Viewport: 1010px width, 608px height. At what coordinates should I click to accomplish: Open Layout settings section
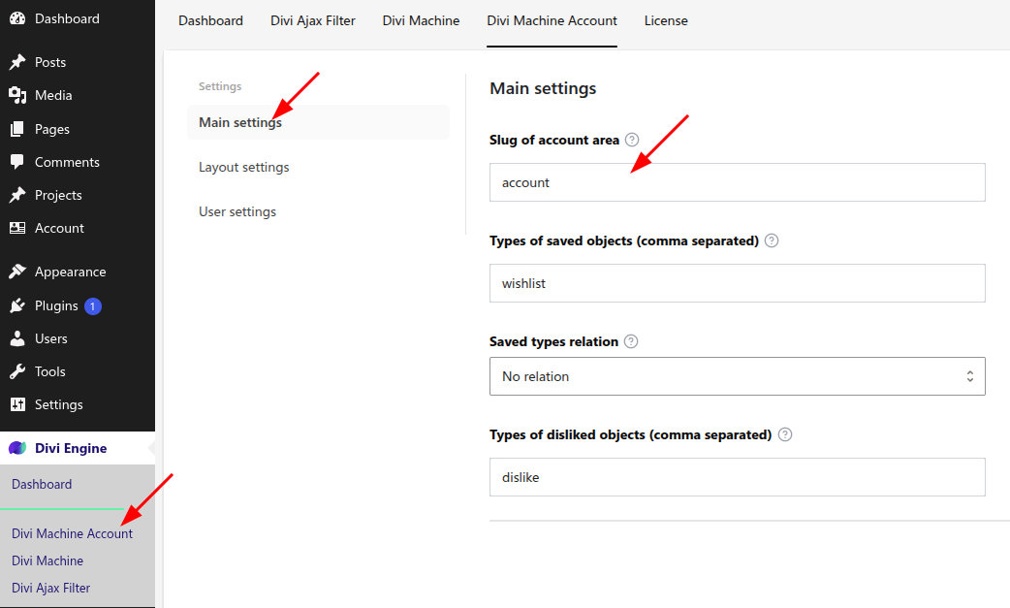pyautogui.click(x=243, y=168)
